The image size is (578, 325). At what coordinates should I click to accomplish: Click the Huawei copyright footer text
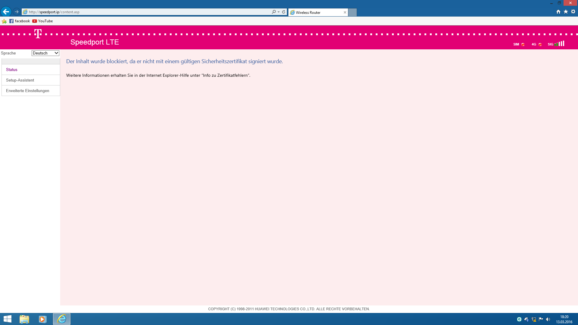coord(289,309)
